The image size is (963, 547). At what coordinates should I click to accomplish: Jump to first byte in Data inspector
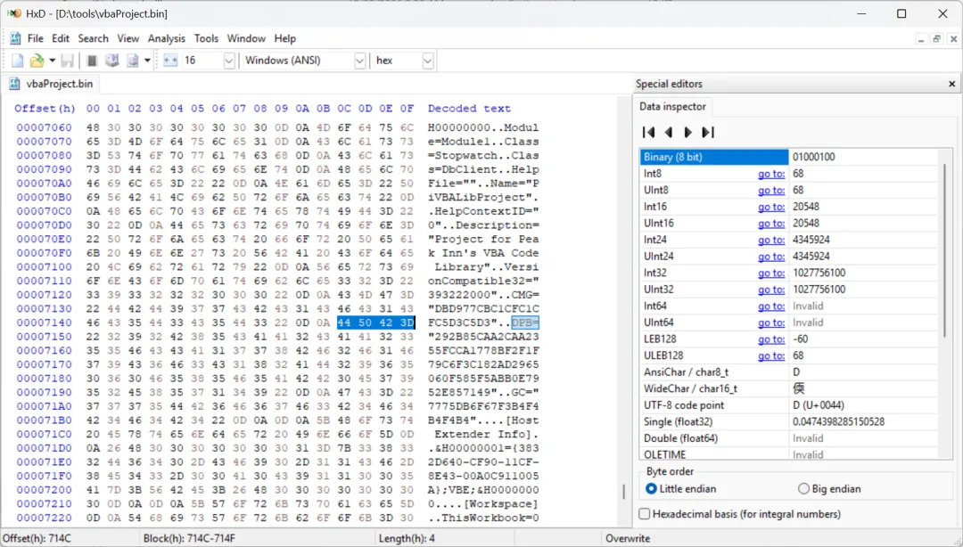click(648, 132)
